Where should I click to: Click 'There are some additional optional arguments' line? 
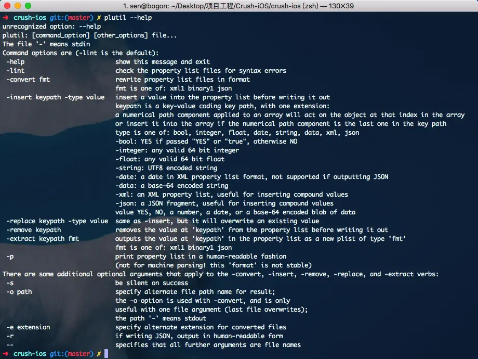[x=220, y=274]
